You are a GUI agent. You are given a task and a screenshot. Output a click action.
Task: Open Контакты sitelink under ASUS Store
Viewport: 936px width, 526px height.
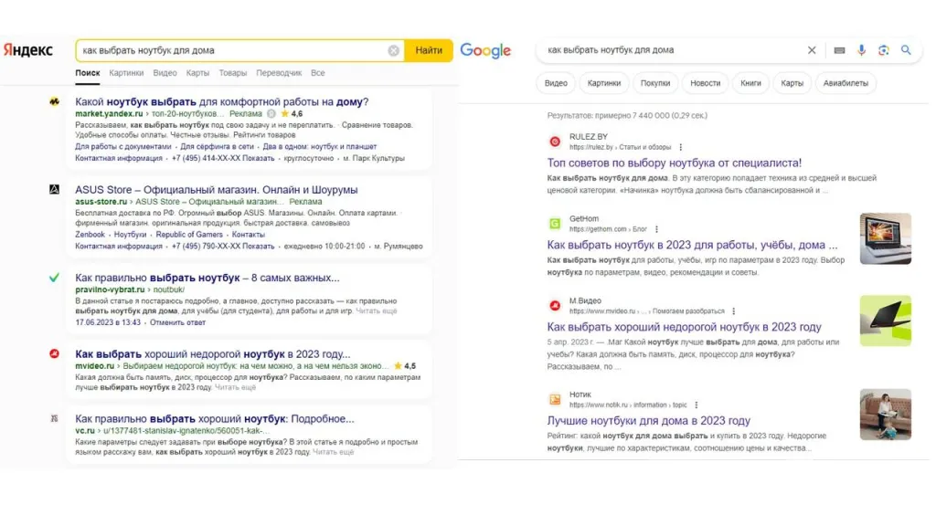[x=249, y=235]
